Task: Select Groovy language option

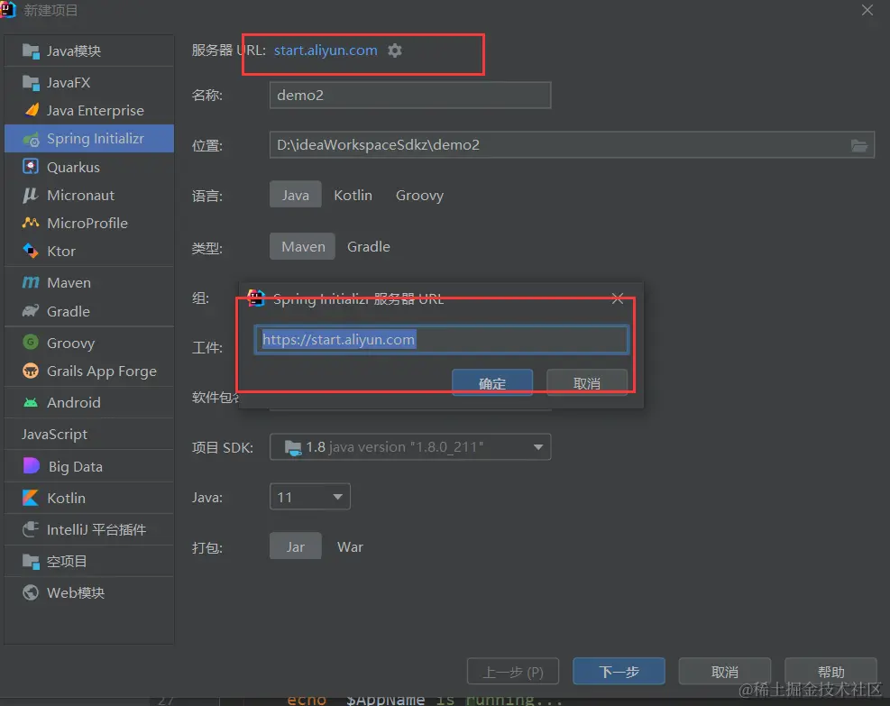Action: coord(419,195)
